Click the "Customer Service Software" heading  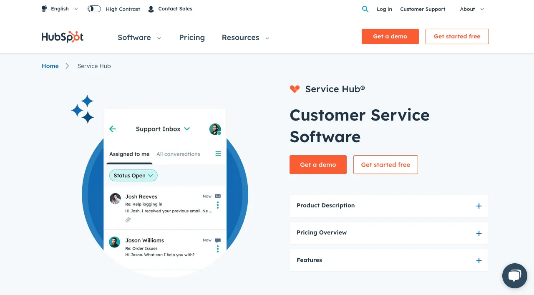[x=360, y=126]
